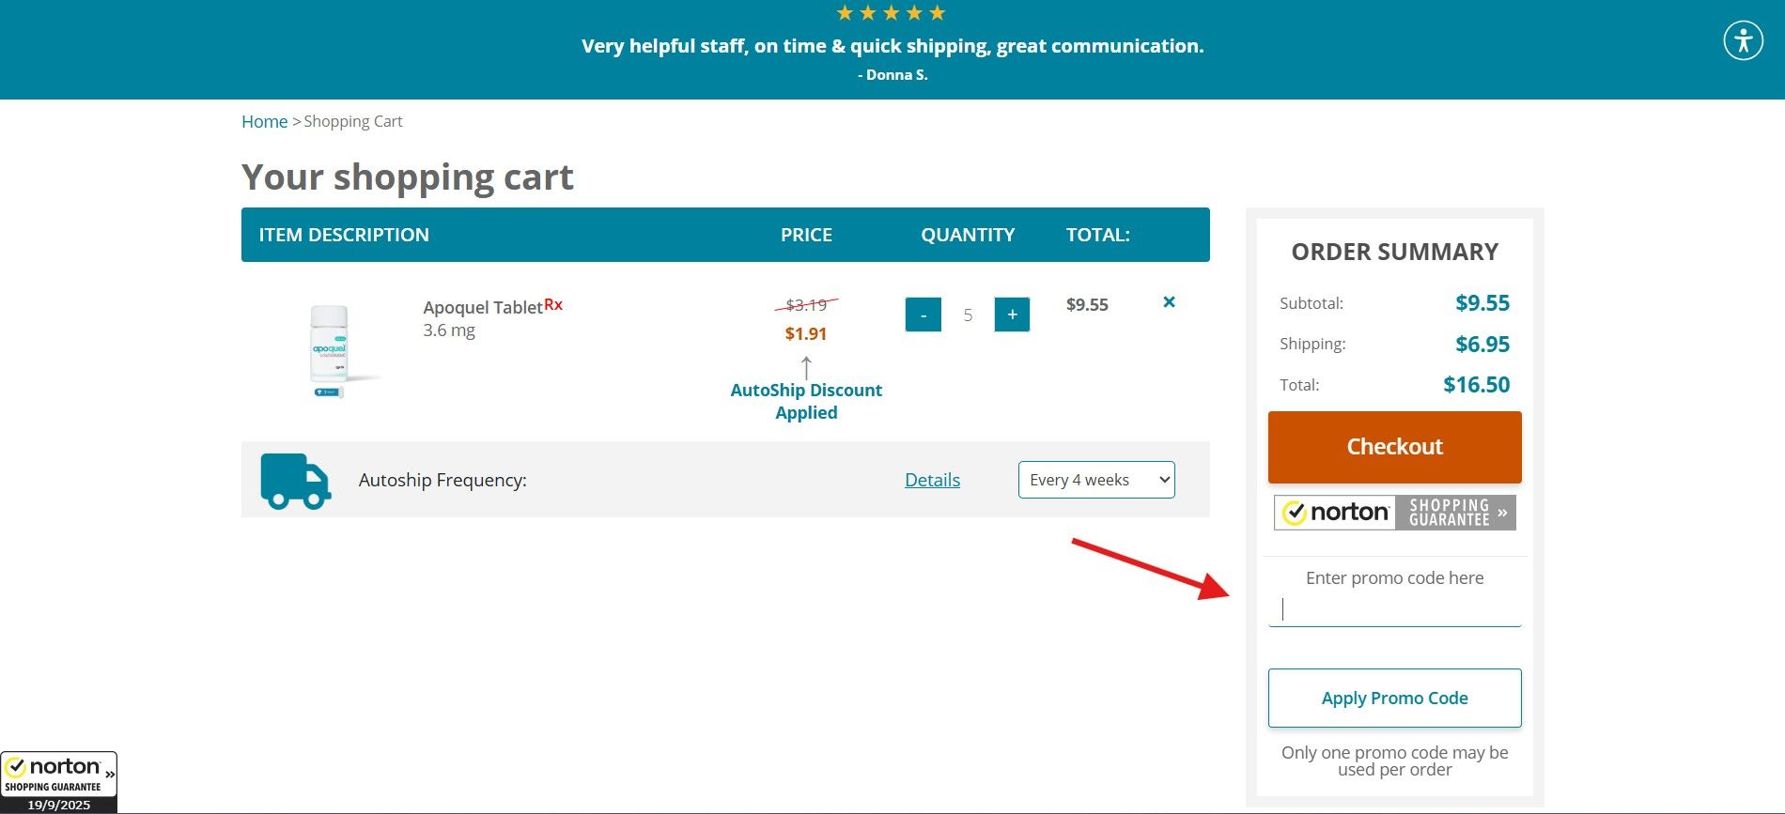Go to the Home breadcrumb link

click(x=264, y=121)
